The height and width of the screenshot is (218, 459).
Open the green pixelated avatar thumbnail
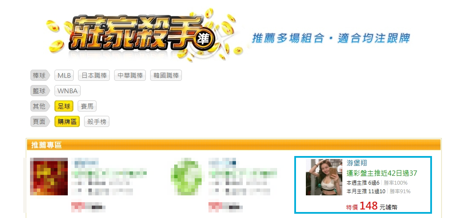pyautogui.click(x=186, y=177)
